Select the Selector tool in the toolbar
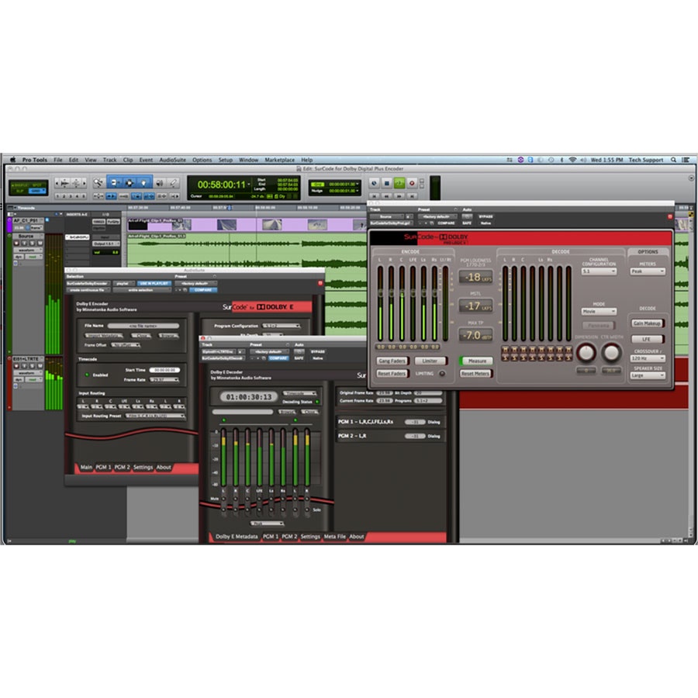The image size is (698, 698). [129, 182]
